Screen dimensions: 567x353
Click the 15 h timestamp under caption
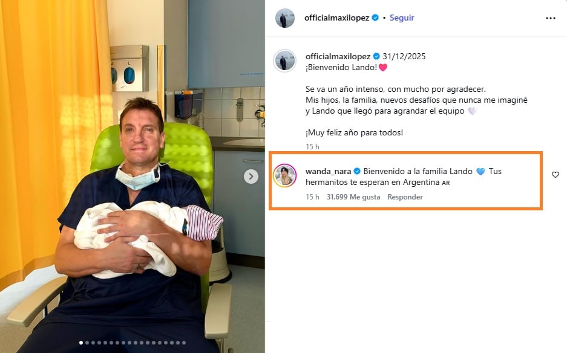click(x=312, y=147)
